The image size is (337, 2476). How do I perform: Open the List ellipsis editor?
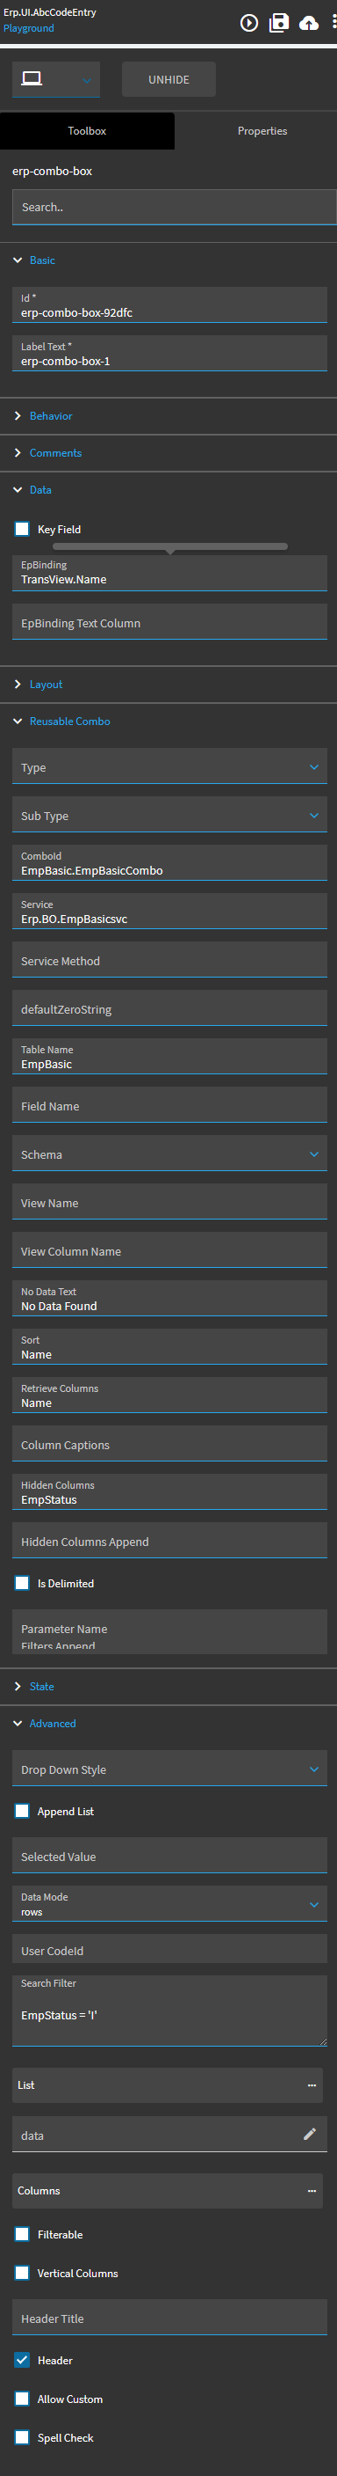(x=312, y=2085)
